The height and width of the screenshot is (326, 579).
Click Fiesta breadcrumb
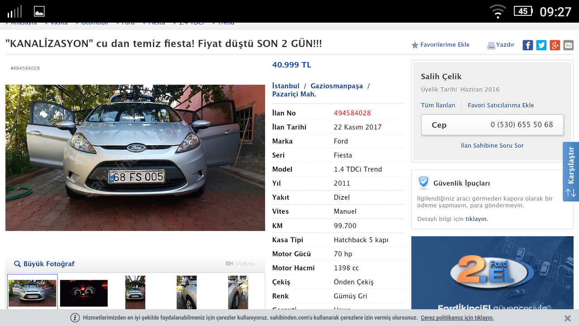(157, 23)
